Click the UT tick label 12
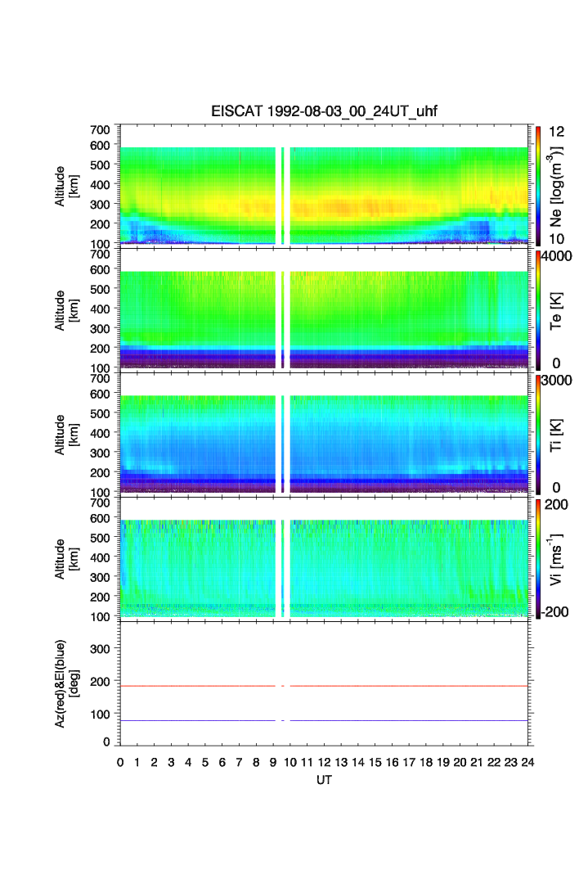The height and width of the screenshot is (870, 579). pyautogui.click(x=325, y=762)
